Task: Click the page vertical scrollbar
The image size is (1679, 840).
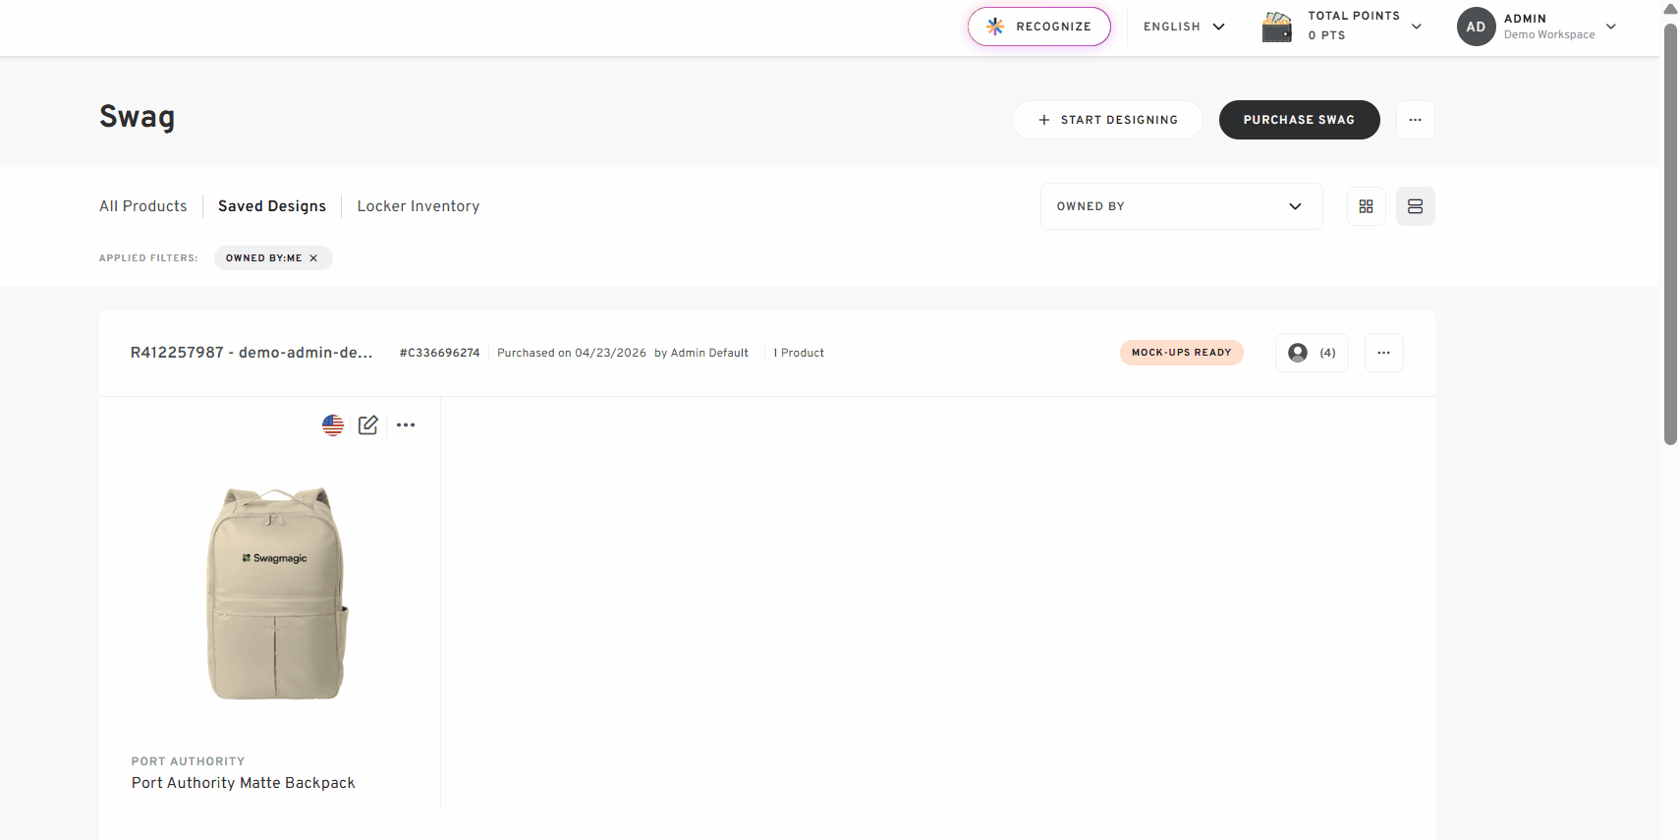Action: 1670,236
